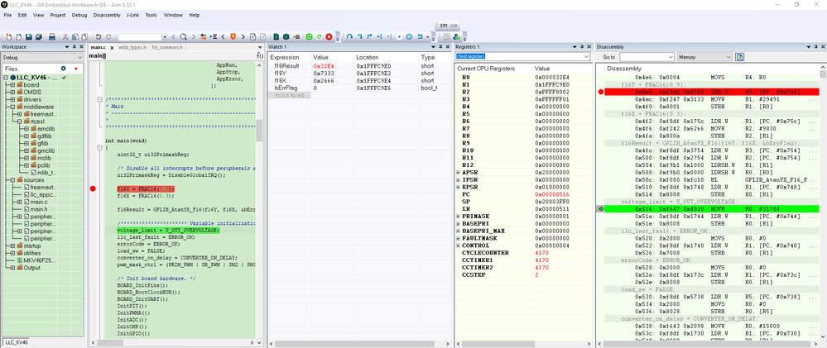Click the Break execution icon
827x348 pixels.
[x=409, y=37]
